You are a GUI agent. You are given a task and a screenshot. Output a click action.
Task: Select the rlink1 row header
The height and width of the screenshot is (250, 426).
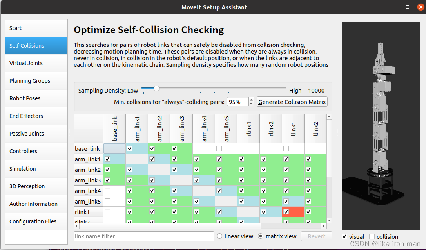point(89,212)
